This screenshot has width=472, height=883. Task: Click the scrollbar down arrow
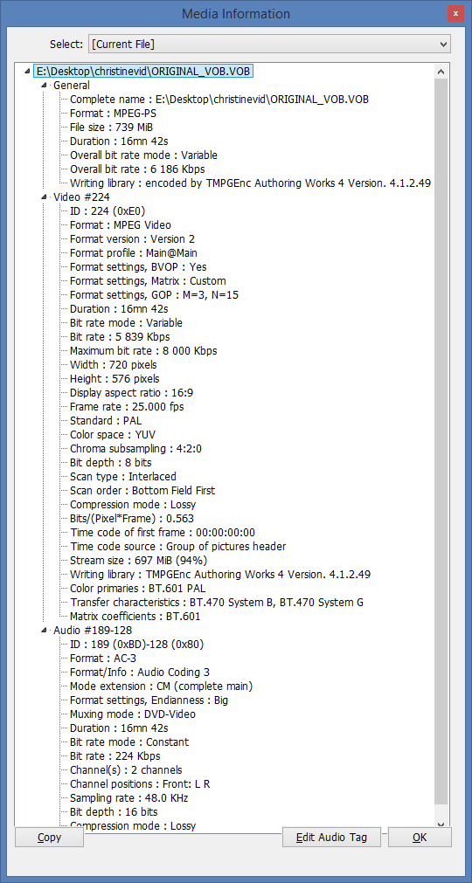[441, 824]
